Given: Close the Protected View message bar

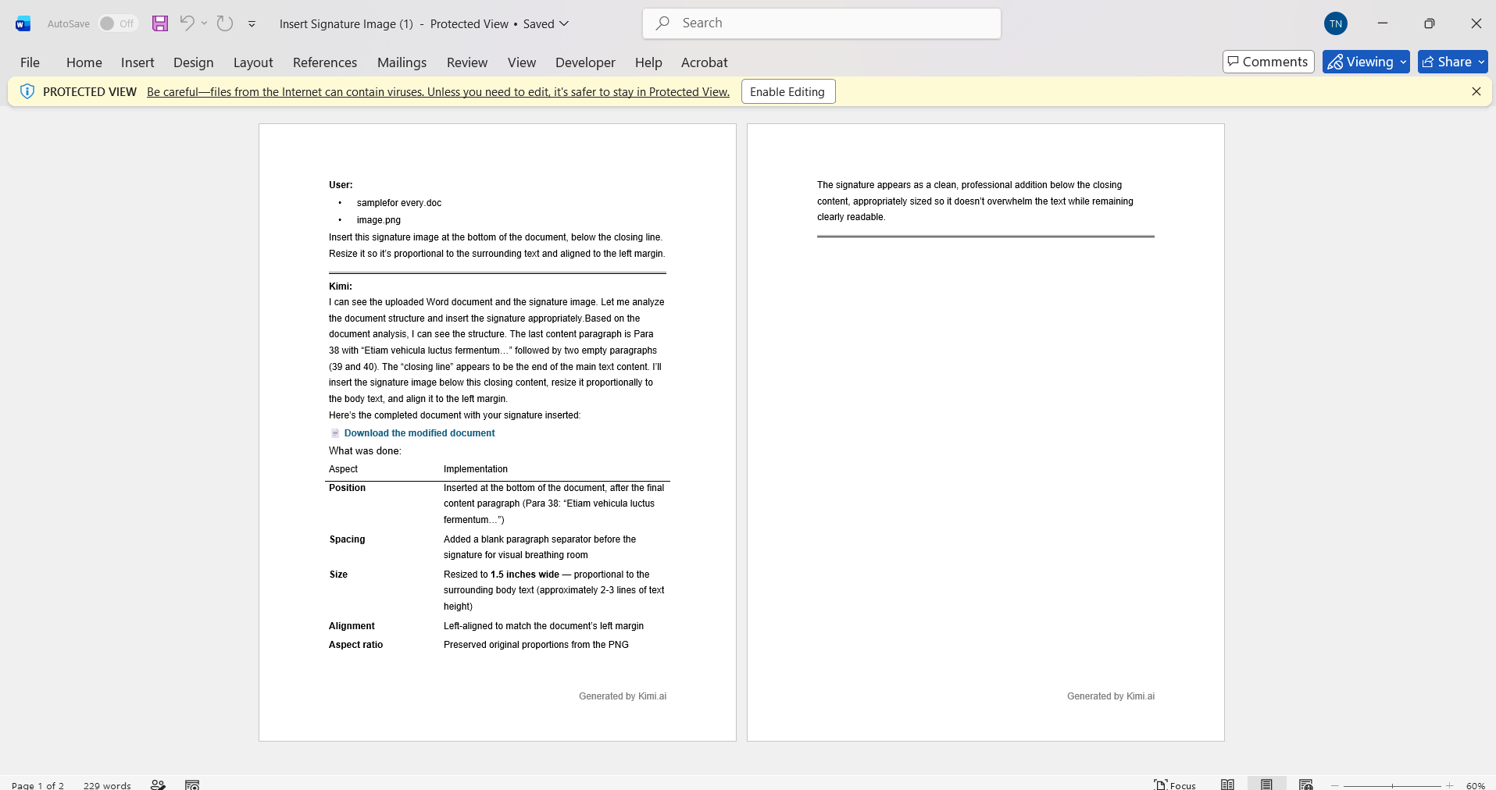Looking at the screenshot, I should 1476,91.
